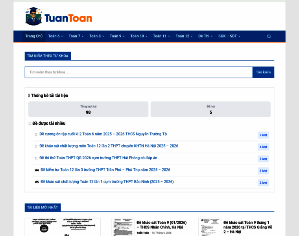Open the Toán 12 dropdown menu
Viewport: 299px width, 236px height.
pos(184,36)
